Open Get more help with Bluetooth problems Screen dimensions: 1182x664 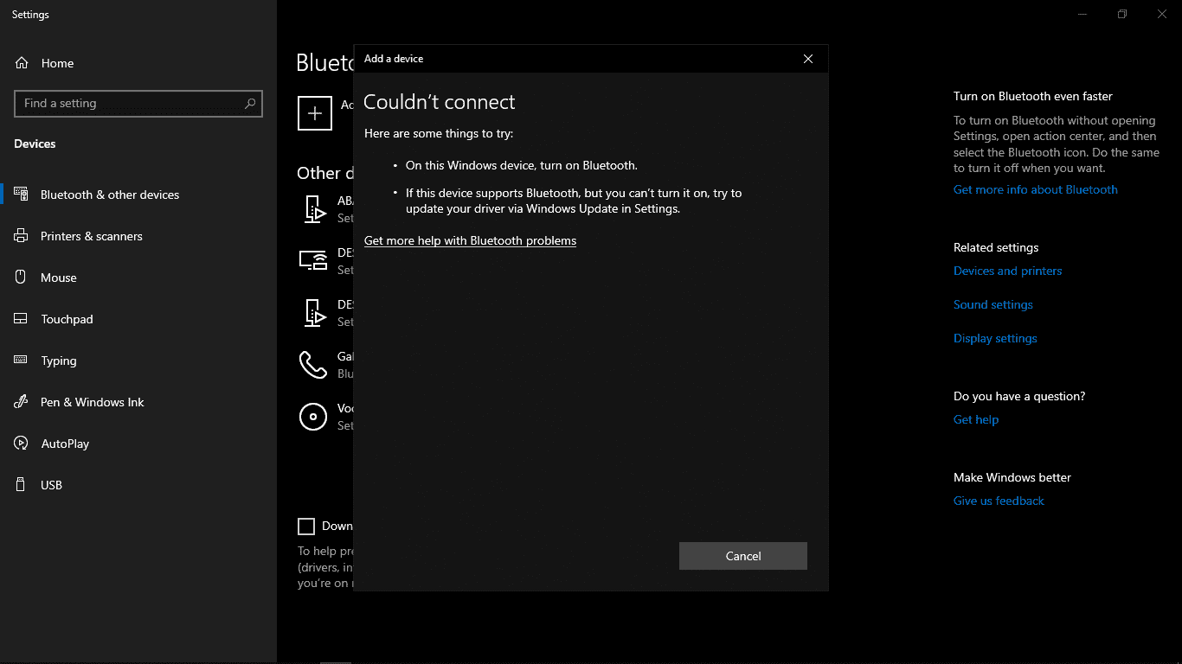[x=470, y=240]
